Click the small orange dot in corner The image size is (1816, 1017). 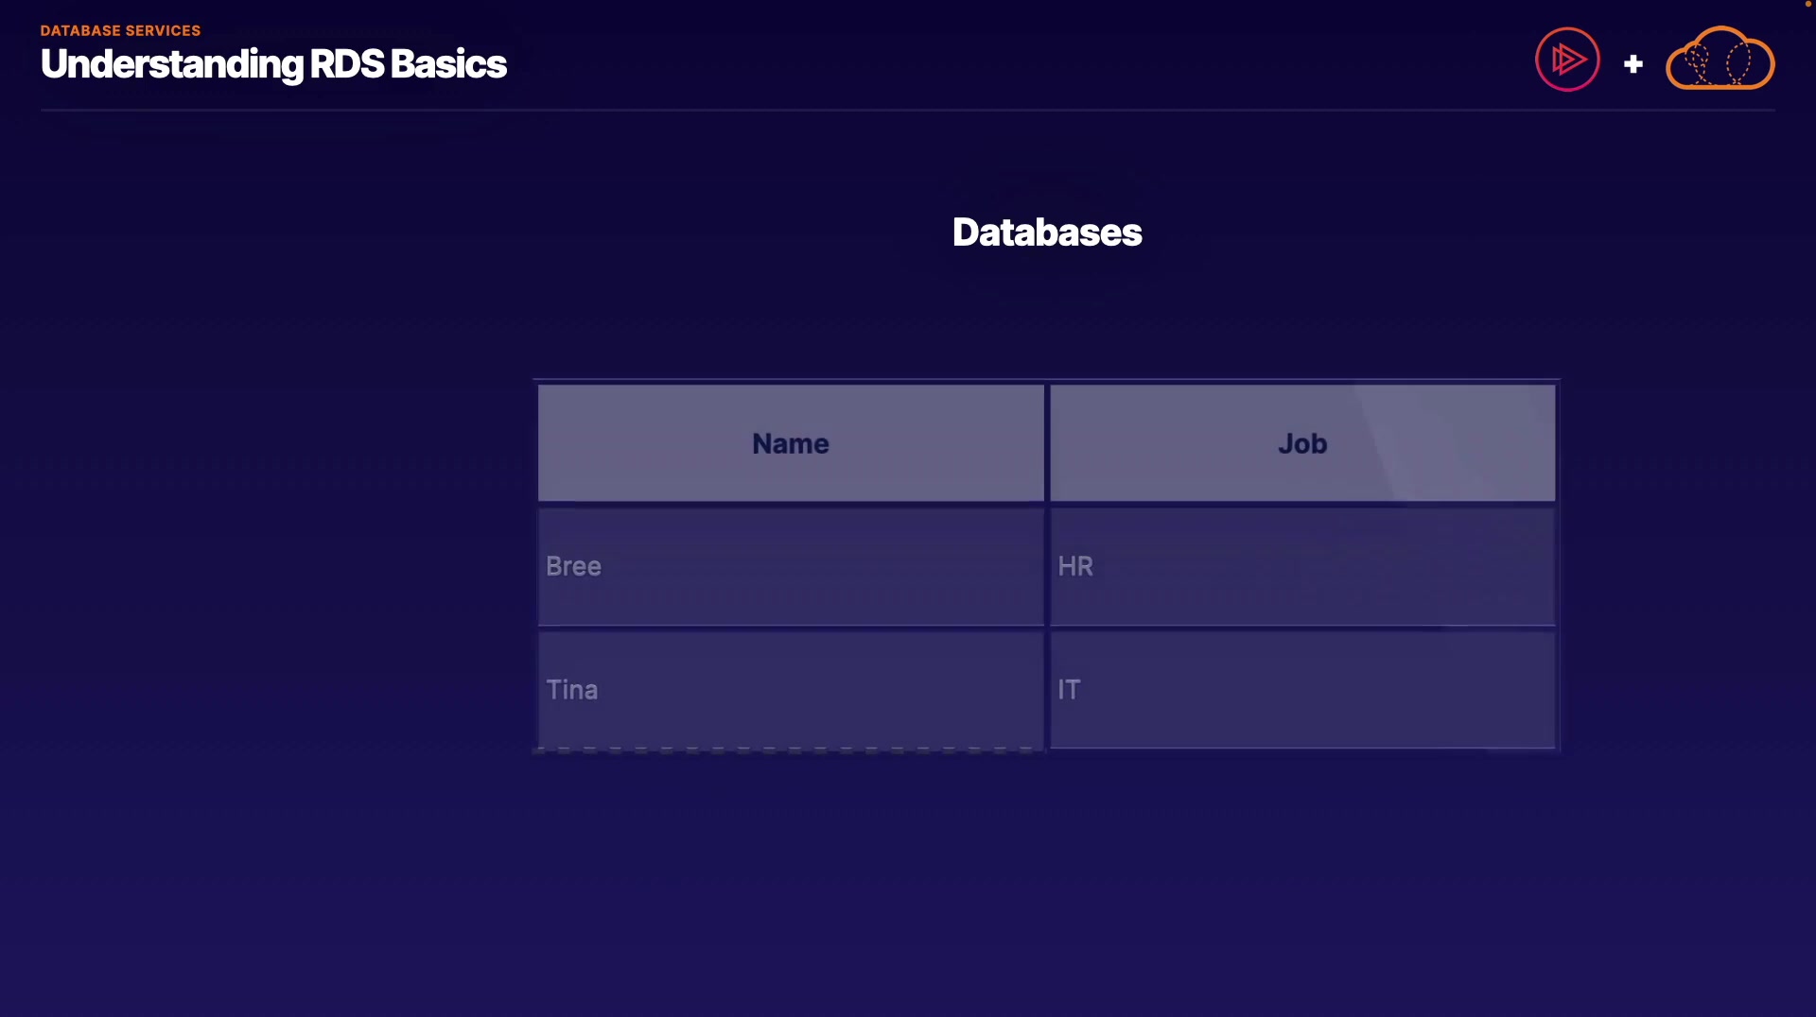[1807, 4]
